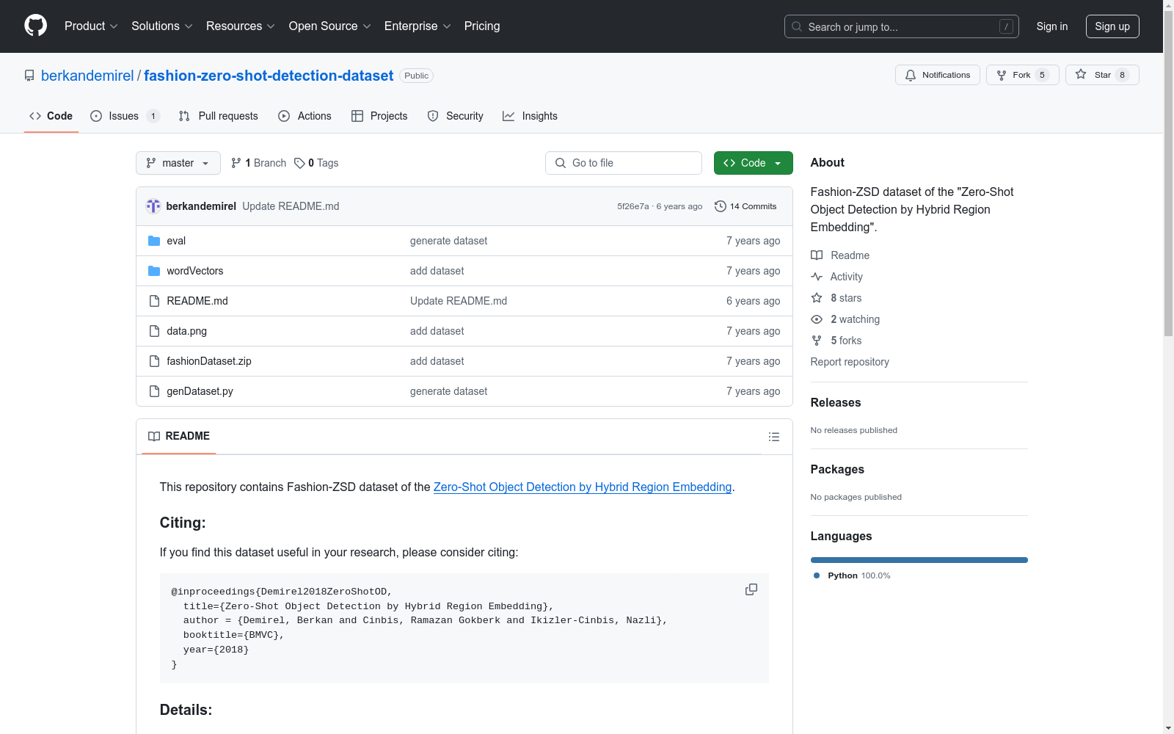Click the fashionDataset.zip file icon
This screenshot has width=1174, height=734.
154,361
